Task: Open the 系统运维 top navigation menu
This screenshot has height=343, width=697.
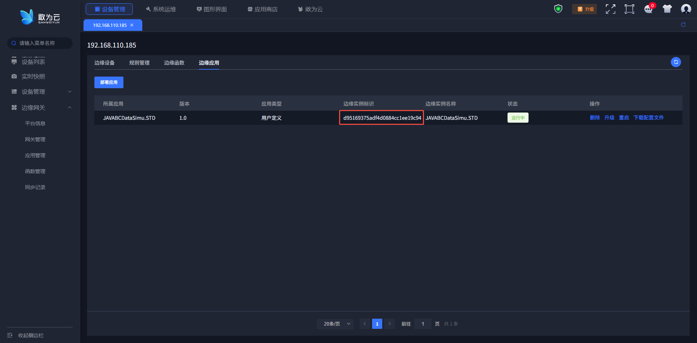Action: click(161, 9)
